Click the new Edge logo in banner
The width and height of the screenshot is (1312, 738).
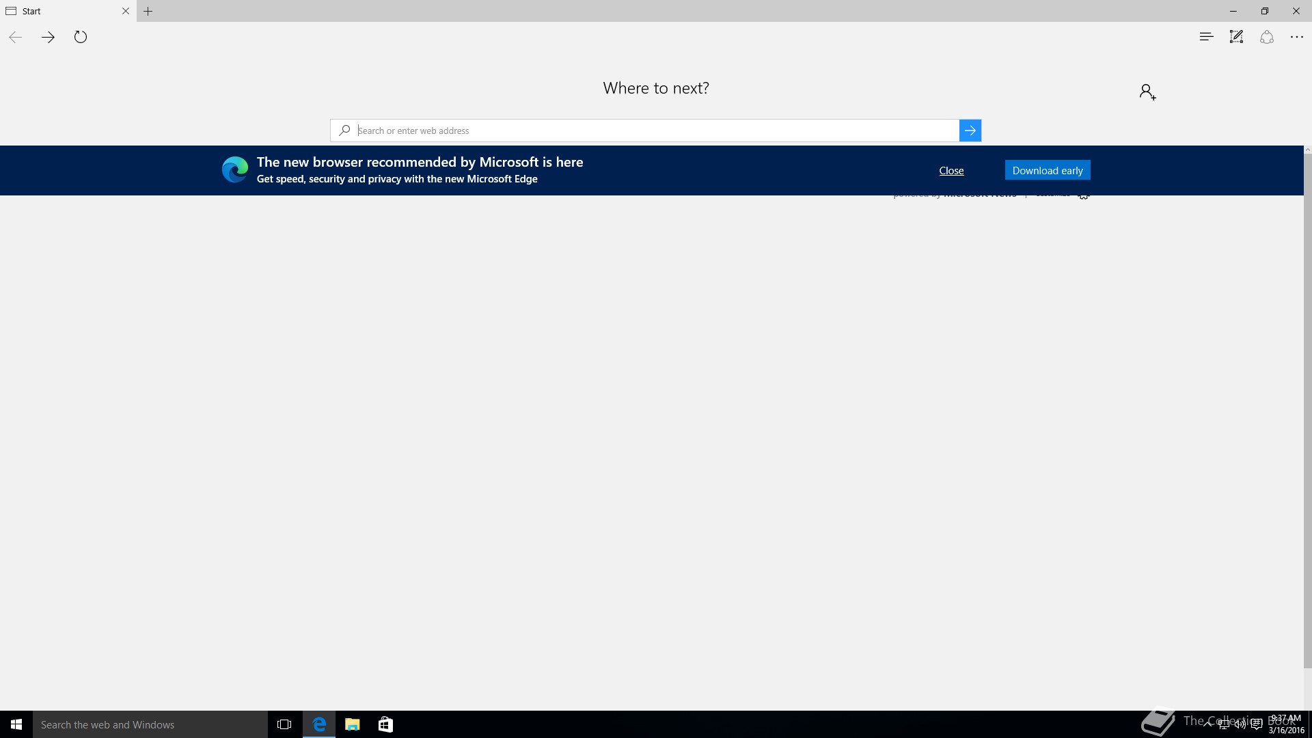[235, 169]
